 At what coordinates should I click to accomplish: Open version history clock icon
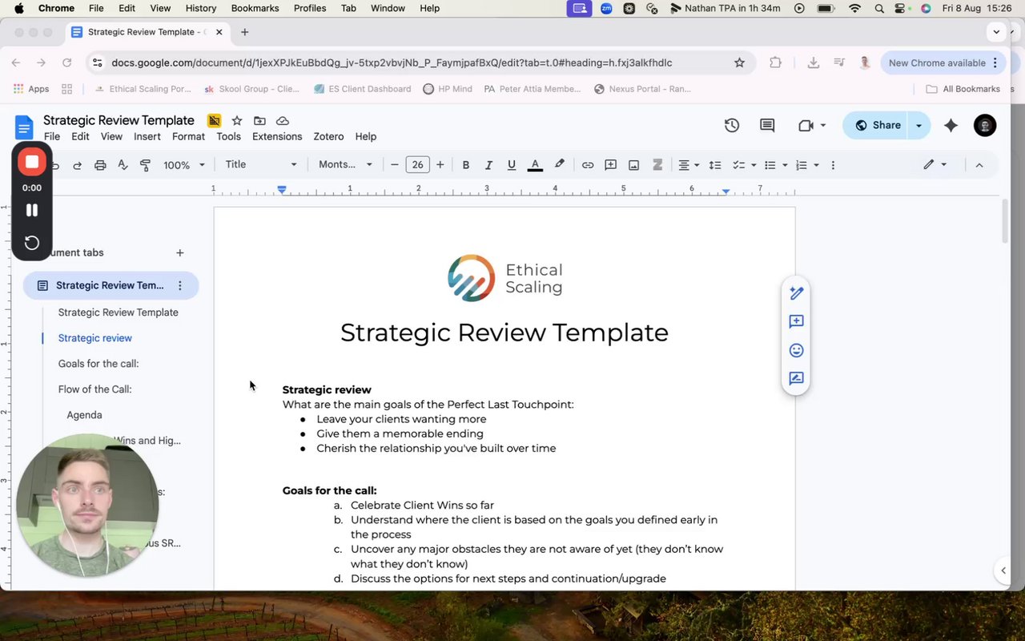(x=732, y=125)
